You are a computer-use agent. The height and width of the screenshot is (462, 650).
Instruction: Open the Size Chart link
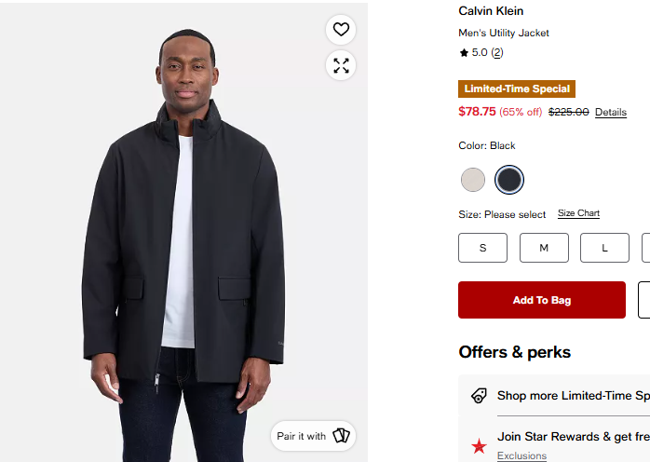(578, 213)
